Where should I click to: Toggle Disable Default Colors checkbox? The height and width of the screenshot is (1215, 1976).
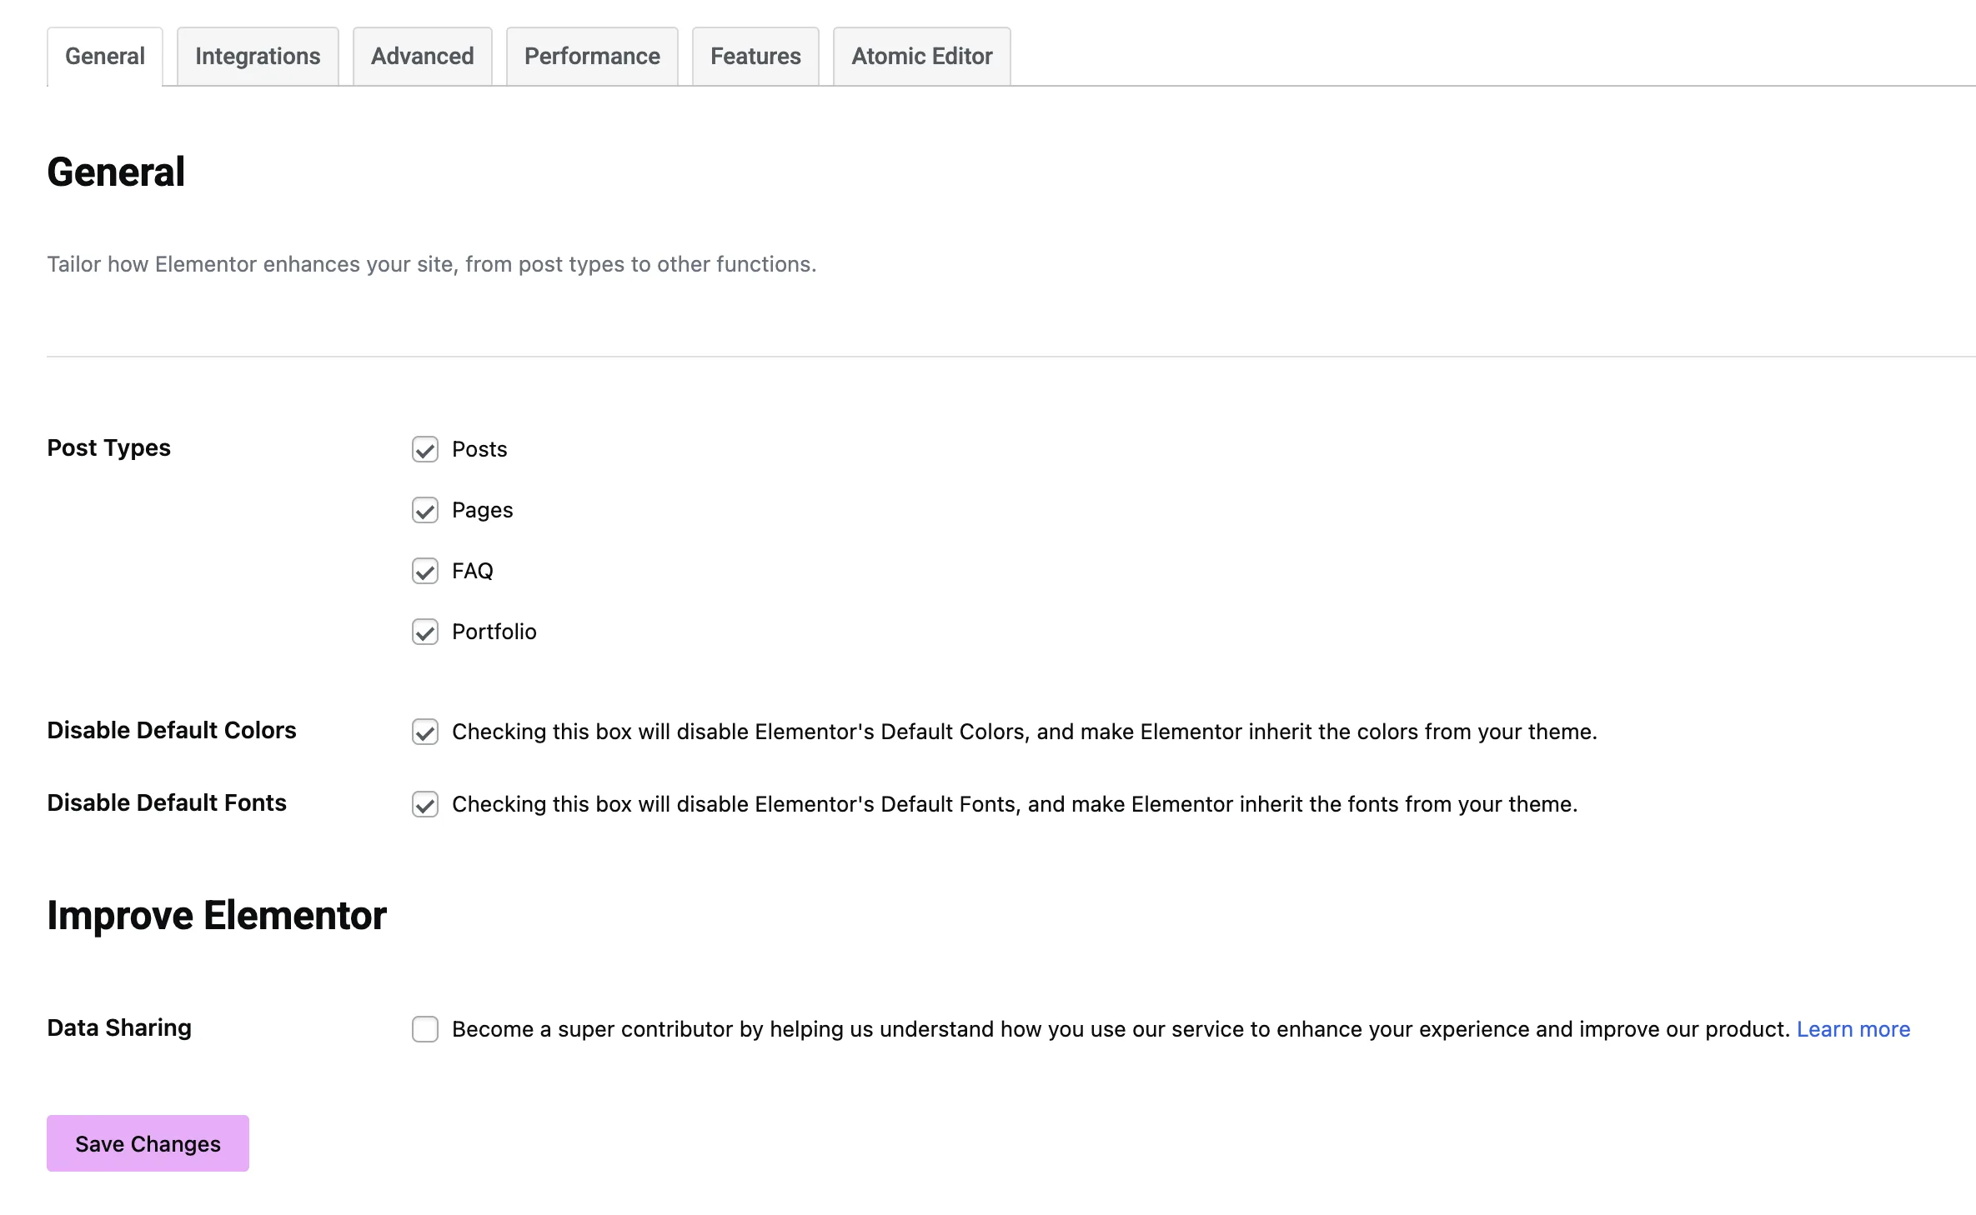pos(425,732)
